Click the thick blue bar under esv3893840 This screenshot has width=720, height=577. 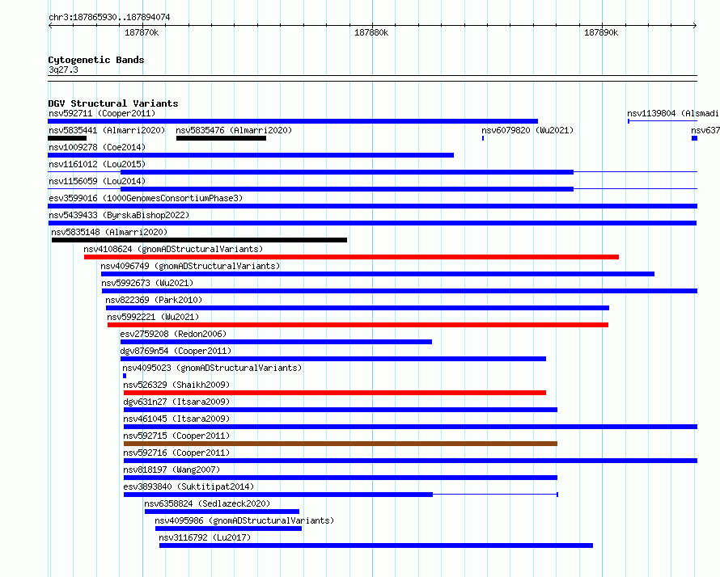click(278, 495)
